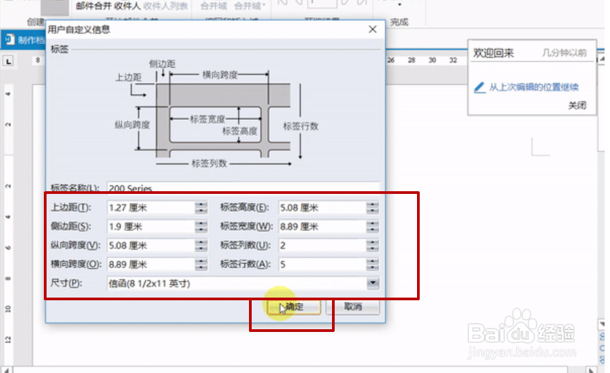Increase 纵向跨度 with the up spinner arrow
Viewport: 610px width, 373px height.
coord(201,242)
